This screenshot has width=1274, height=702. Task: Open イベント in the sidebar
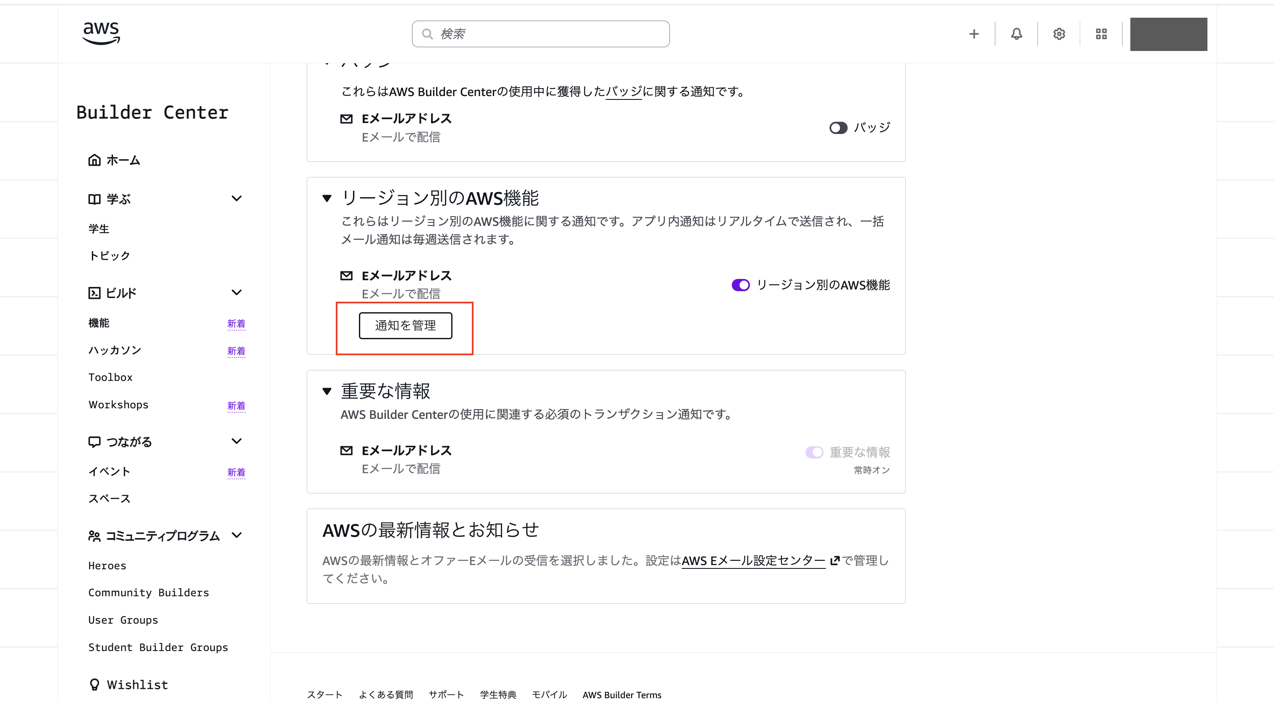coord(109,471)
